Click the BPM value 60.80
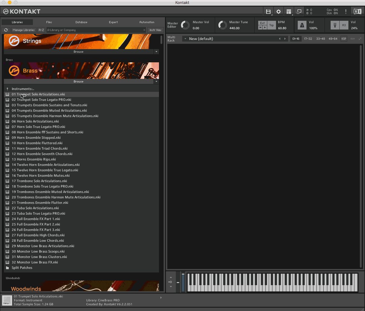 282,28
